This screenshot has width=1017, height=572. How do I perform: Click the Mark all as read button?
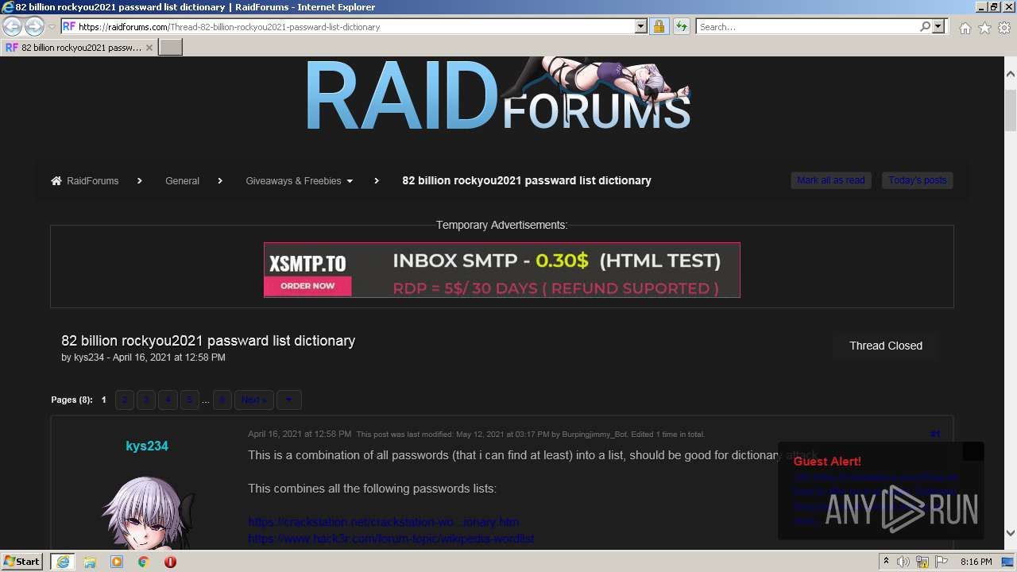[831, 180]
